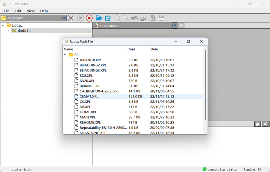Click the zoom in magnifier icon
270x172 pixels.
(x=117, y=18)
